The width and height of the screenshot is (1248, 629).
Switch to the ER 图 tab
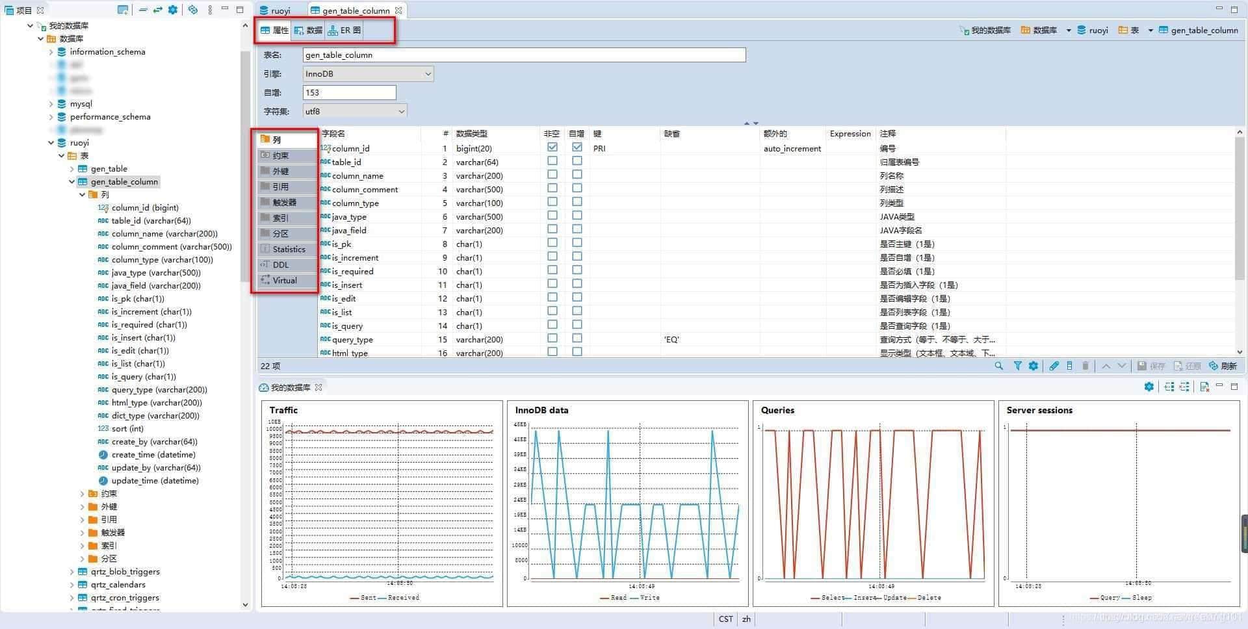coord(344,30)
